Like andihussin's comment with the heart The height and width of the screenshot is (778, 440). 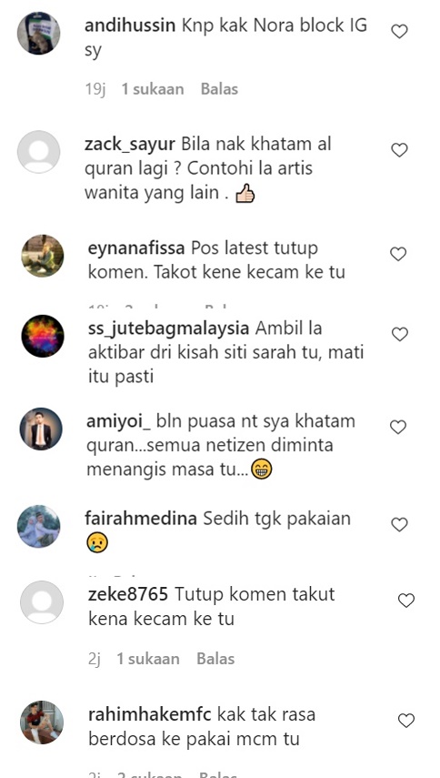point(399,32)
